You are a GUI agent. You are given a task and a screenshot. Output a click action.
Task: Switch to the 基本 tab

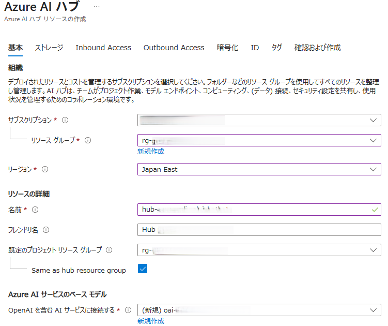pos(15,48)
